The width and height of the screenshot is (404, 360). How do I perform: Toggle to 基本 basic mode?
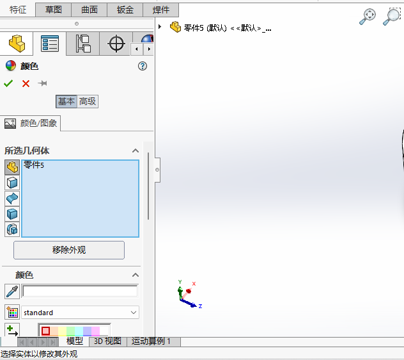pos(66,101)
